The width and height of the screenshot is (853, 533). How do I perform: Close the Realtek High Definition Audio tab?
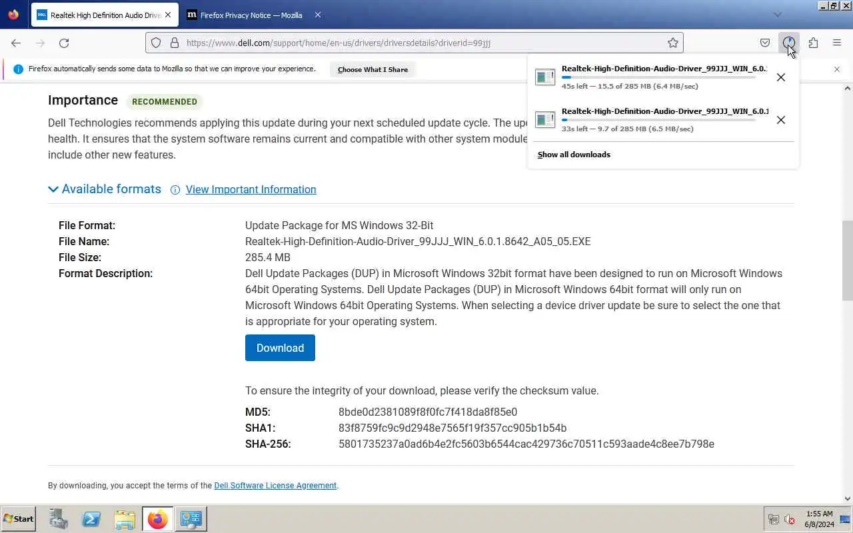(x=167, y=15)
